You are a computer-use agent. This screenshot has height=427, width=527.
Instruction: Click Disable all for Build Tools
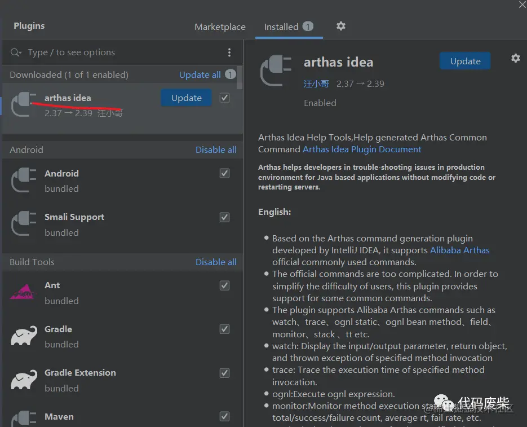(x=216, y=262)
